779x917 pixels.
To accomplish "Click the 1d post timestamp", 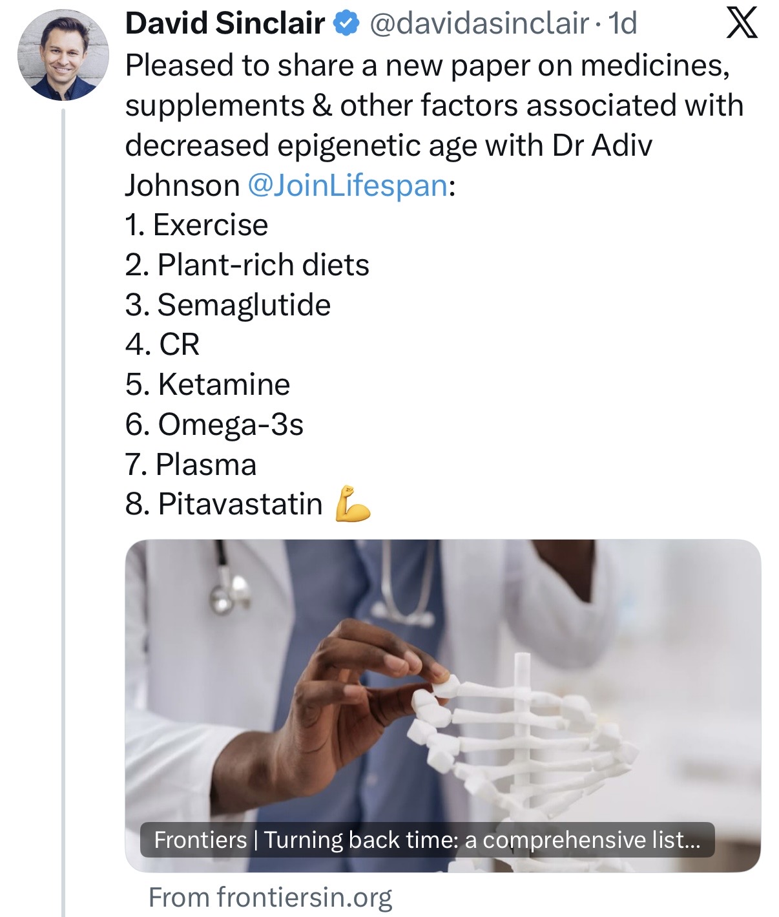I will tap(623, 24).
